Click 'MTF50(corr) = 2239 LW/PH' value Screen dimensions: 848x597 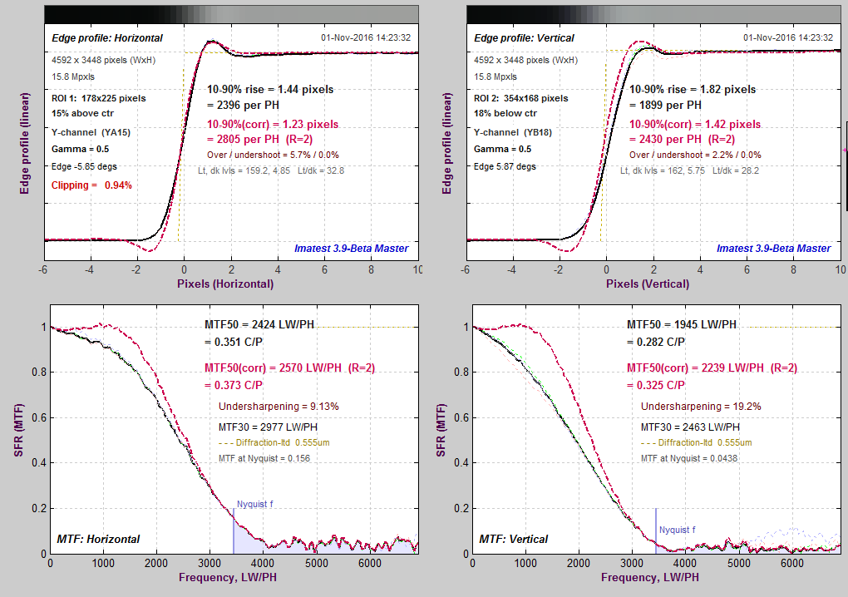point(696,368)
